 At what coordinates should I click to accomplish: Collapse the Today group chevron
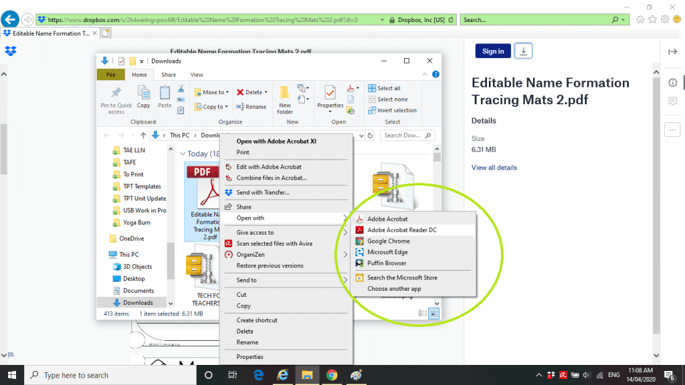[183, 154]
